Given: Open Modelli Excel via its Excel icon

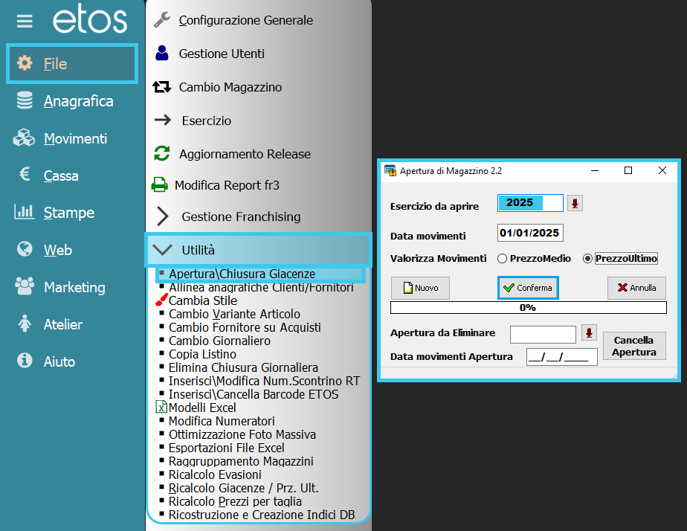Looking at the screenshot, I should 161,408.
